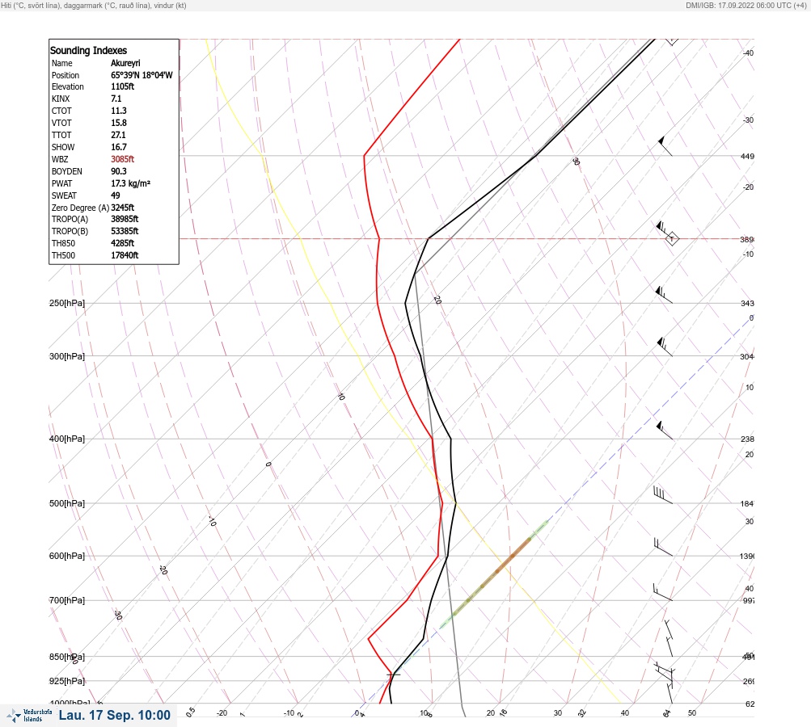Click the wind barb at 700 hPa line
This screenshot has height=727, width=811.
click(662, 592)
